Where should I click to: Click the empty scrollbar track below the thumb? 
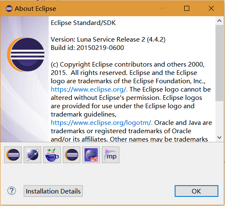219,117
